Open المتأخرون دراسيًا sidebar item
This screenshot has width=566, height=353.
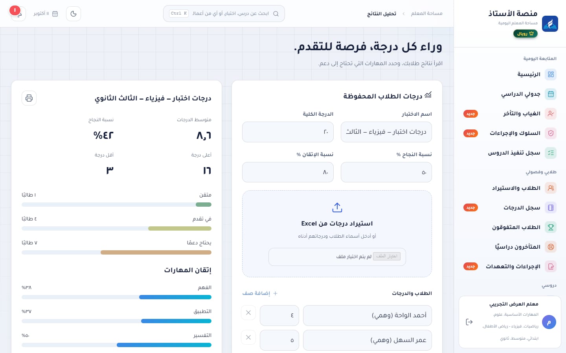coord(510,247)
